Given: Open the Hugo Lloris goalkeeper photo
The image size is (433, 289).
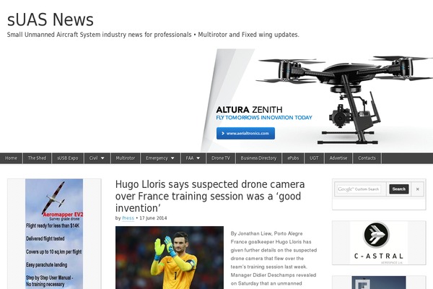Looking at the screenshot, I should click(170, 257).
